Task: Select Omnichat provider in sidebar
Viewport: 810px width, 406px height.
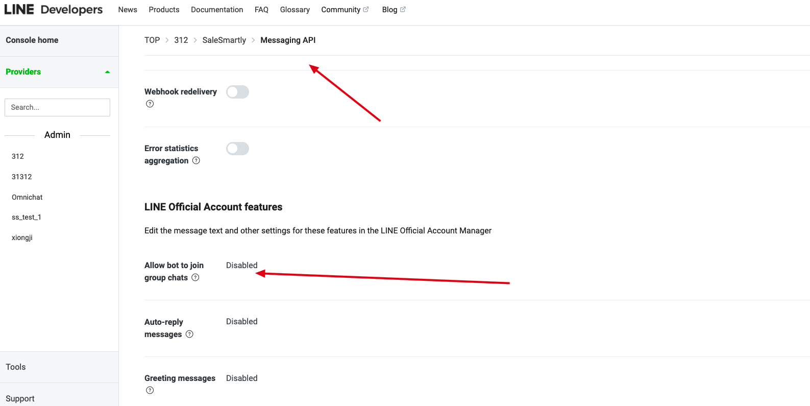Action: tap(27, 197)
